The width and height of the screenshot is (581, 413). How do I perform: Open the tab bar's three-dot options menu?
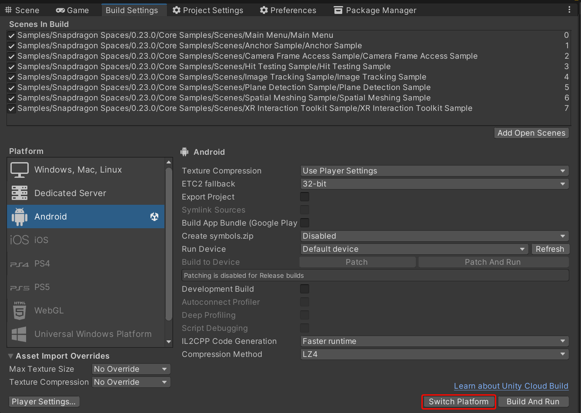point(570,10)
